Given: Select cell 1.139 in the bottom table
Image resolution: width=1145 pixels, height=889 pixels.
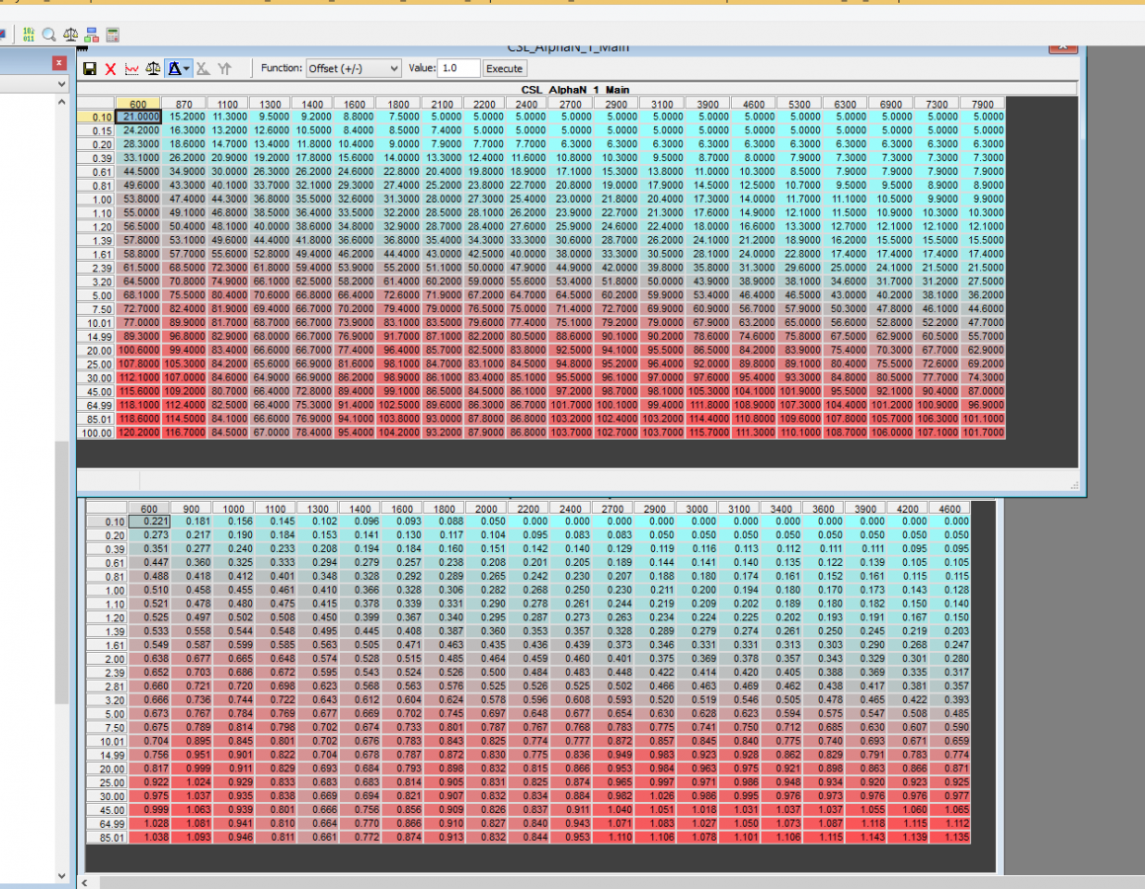Looking at the screenshot, I should (x=908, y=838).
